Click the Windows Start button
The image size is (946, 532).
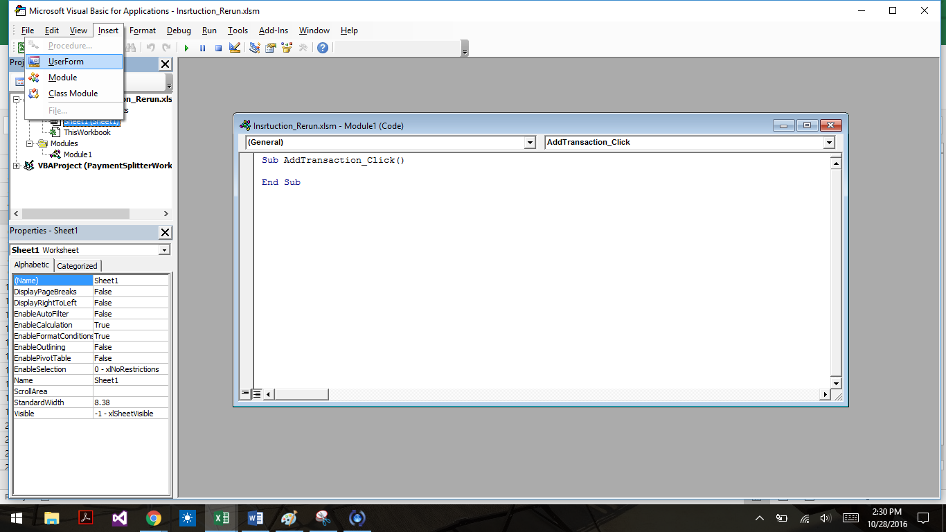tap(17, 517)
